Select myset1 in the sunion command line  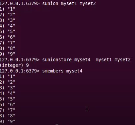click(x=69, y=4)
